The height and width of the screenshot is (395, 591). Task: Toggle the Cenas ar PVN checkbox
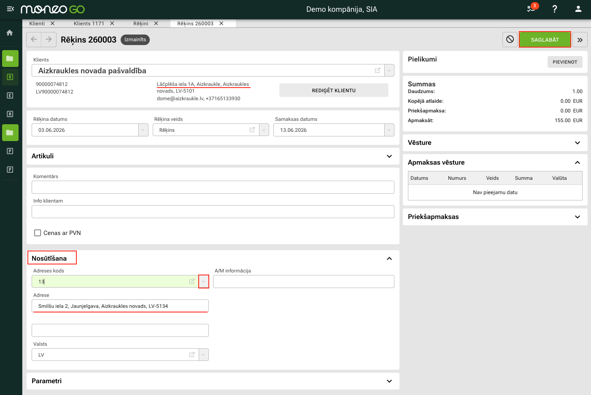38,233
